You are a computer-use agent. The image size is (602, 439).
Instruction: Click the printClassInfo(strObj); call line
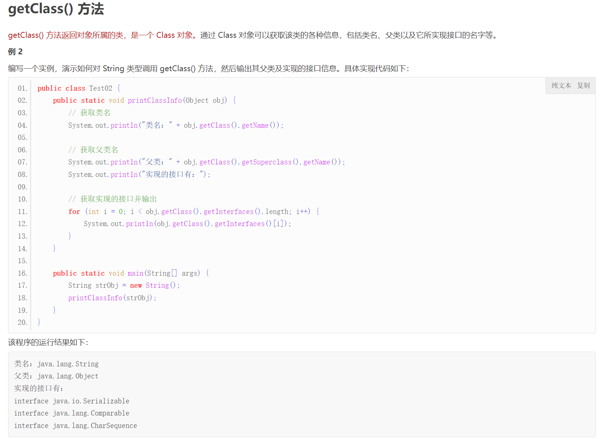(112, 298)
